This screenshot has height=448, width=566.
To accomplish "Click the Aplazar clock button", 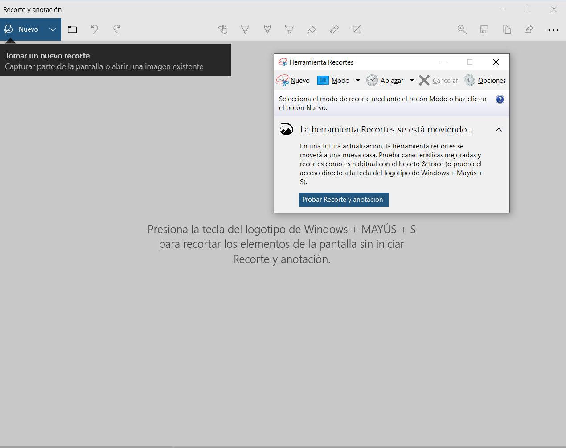I will (385, 81).
